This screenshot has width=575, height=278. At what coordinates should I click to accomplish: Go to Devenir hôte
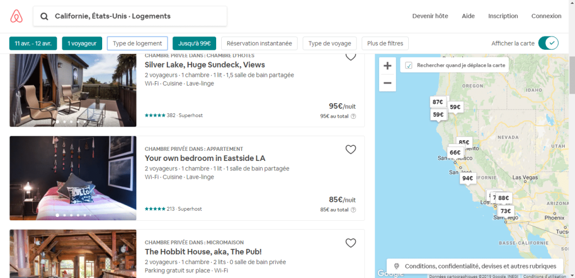[x=430, y=16]
